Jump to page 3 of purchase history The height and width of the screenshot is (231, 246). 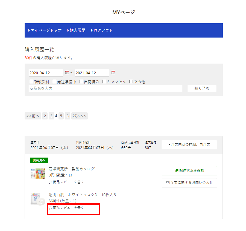51,116
